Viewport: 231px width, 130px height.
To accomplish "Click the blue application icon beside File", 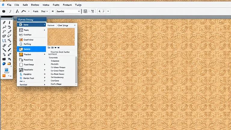I will coord(3,5).
